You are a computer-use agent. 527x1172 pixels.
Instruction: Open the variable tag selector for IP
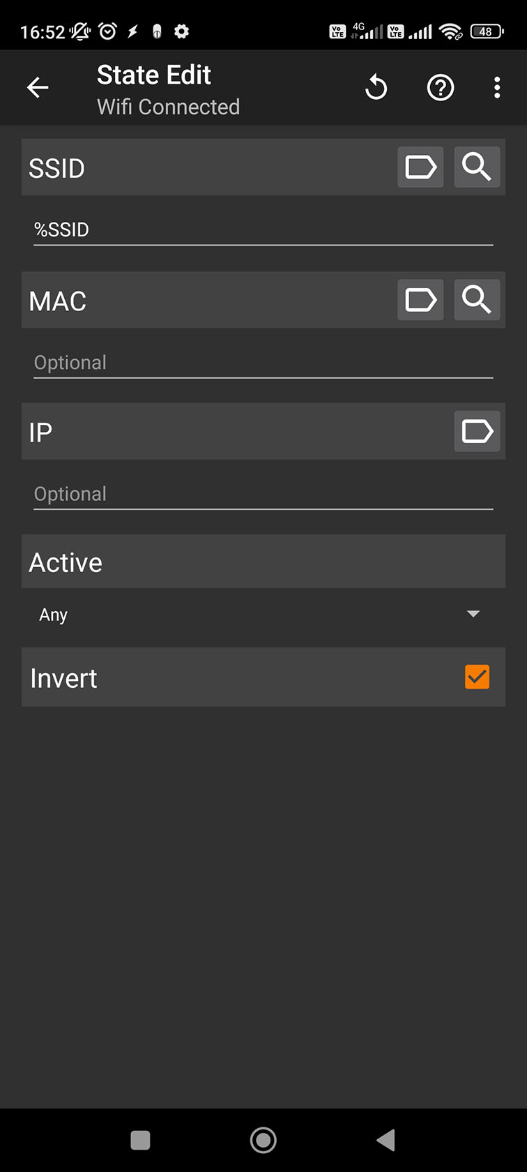click(x=477, y=431)
